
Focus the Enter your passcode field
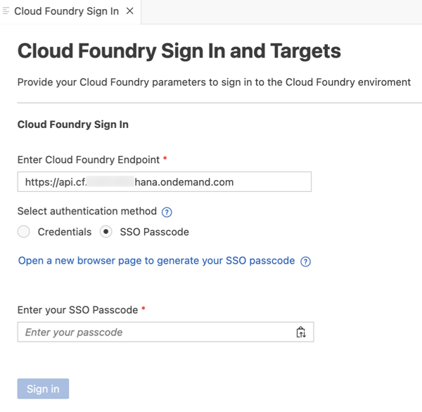coord(165,332)
